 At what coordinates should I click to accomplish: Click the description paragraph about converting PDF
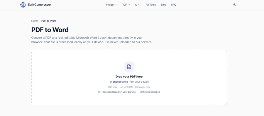pos(92,40)
